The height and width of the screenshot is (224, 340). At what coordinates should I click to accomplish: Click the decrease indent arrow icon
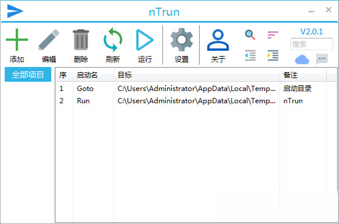coord(250,55)
